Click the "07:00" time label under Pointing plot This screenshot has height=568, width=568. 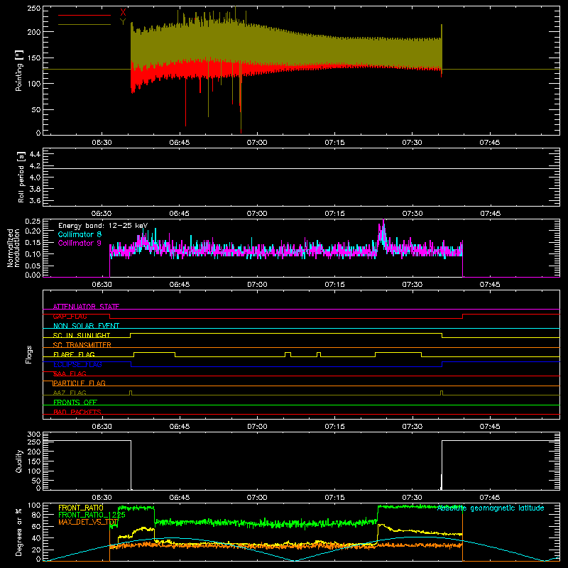coord(257,143)
